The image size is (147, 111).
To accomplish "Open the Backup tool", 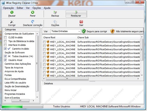I will point(55,14).
